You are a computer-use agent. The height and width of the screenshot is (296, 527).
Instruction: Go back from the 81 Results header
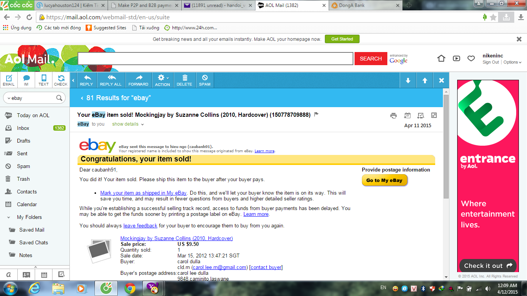(82, 98)
